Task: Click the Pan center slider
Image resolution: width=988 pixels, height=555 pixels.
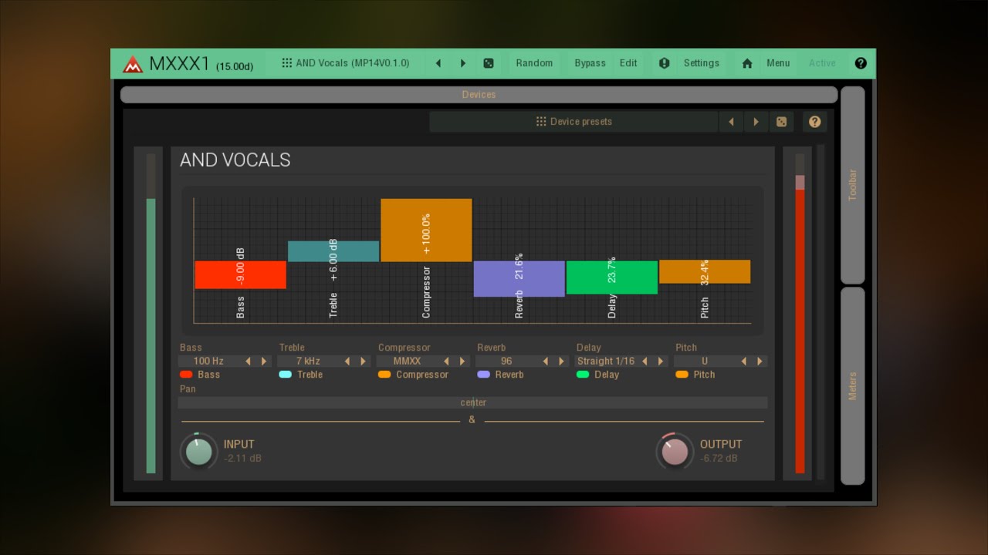Action: coord(473,402)
